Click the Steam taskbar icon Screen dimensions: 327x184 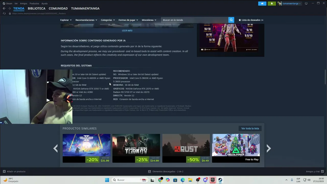220,180
